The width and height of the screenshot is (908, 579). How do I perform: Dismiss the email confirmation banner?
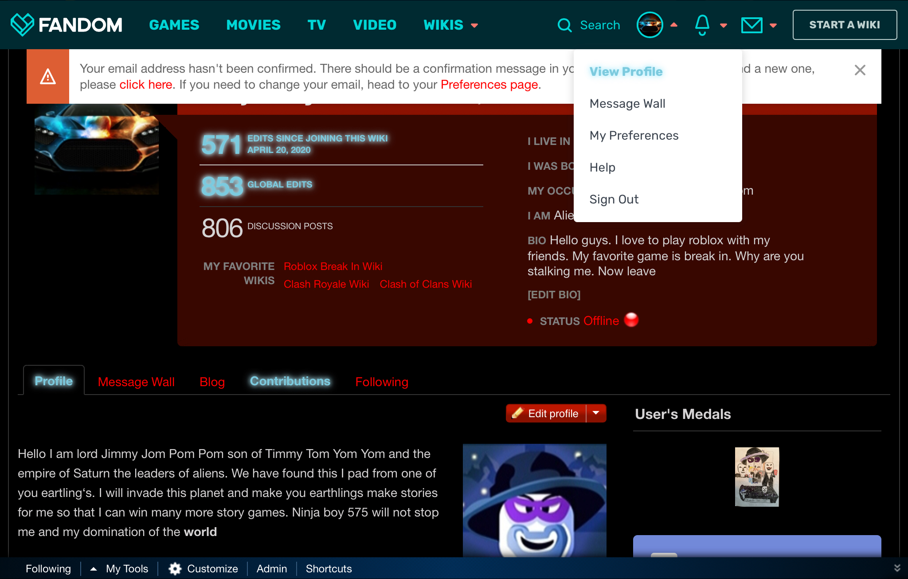[860, 70]
